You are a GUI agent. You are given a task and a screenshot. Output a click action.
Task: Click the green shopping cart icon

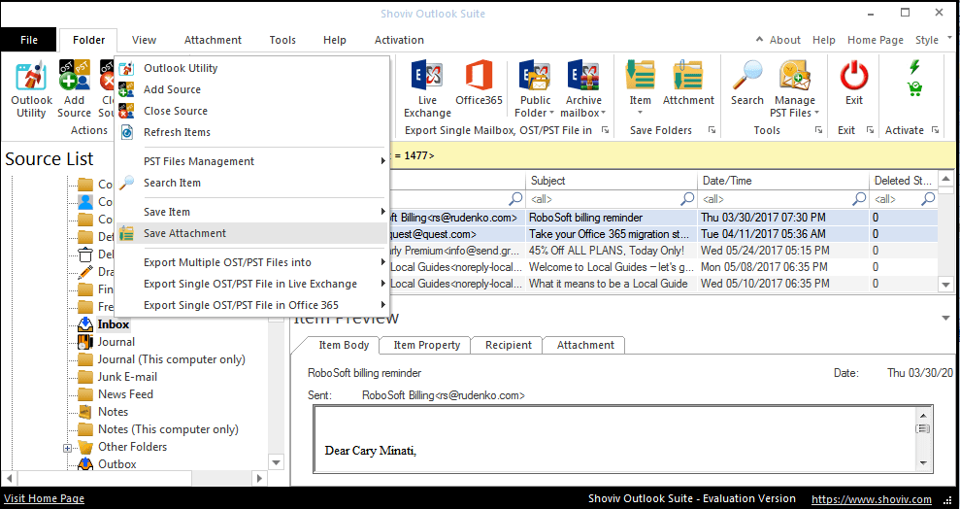(914, 89)
